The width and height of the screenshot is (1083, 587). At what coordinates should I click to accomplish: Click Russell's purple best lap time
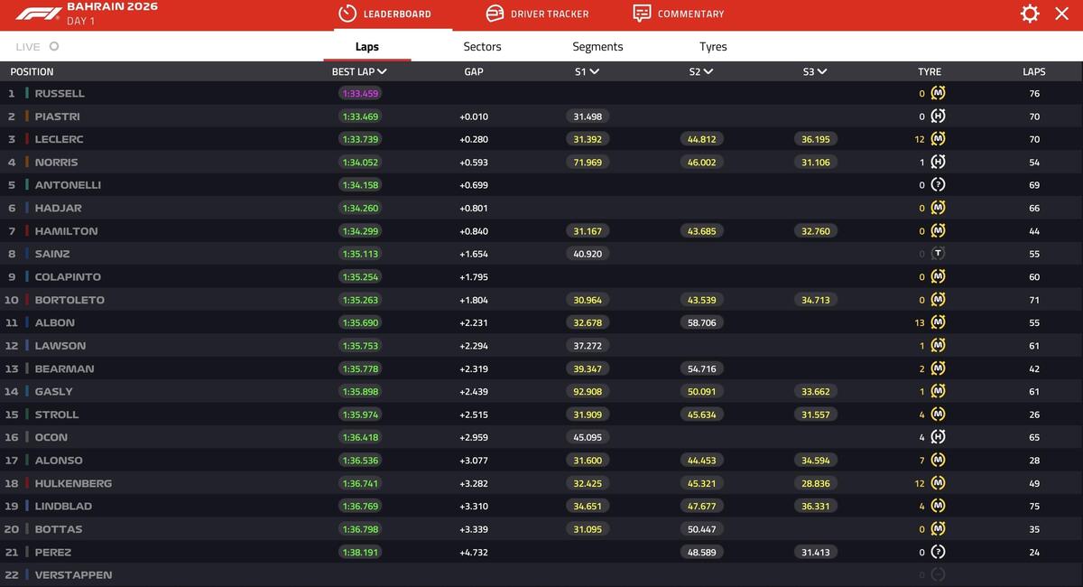click(359, 93)
